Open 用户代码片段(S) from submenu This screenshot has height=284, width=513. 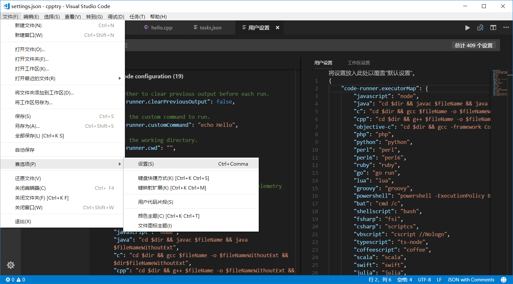pos(191,202)
